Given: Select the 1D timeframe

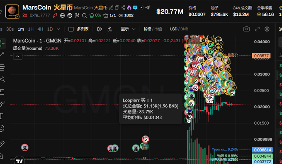Looking at the screenshot, I should pos(50,29).
